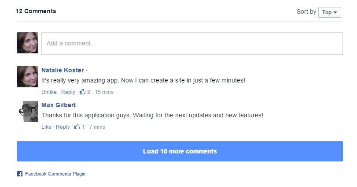Click the thumbs-up icon on Max Gilbert's comment

[77, 127]
